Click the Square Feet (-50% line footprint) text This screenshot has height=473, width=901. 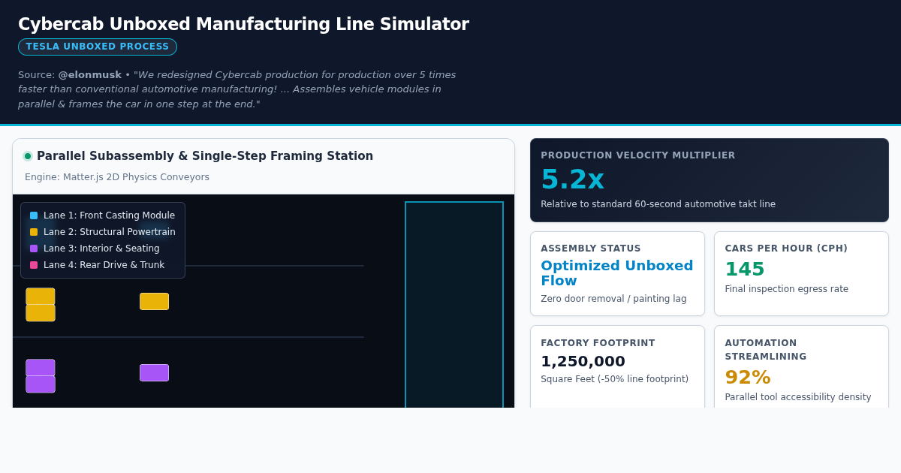pyautogui.click(x=614, y=379)
